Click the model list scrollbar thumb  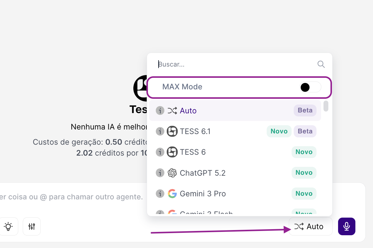(326, 106)
